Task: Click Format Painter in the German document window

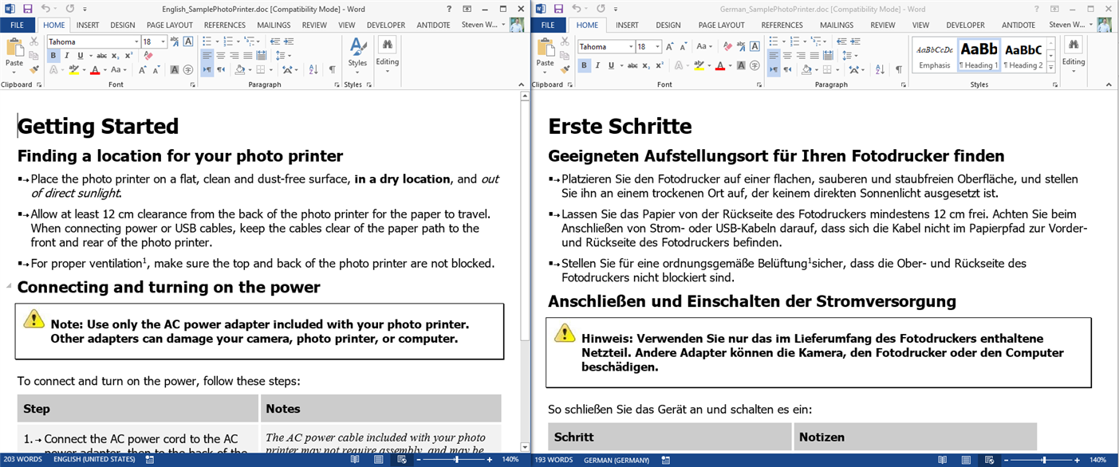Action: [564, 69]
